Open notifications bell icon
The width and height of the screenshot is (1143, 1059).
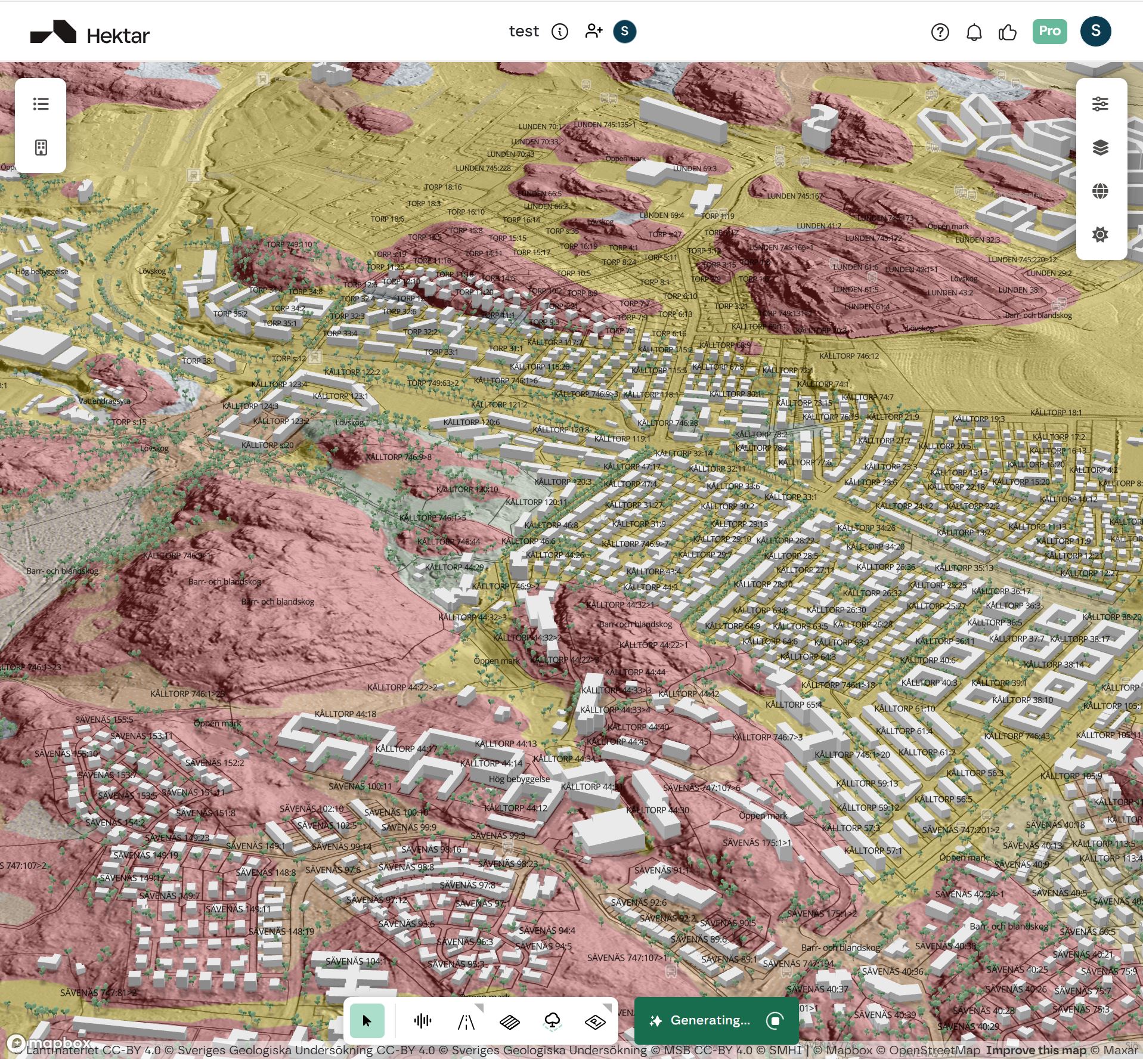pyautogui.click(x=974, y=32)
